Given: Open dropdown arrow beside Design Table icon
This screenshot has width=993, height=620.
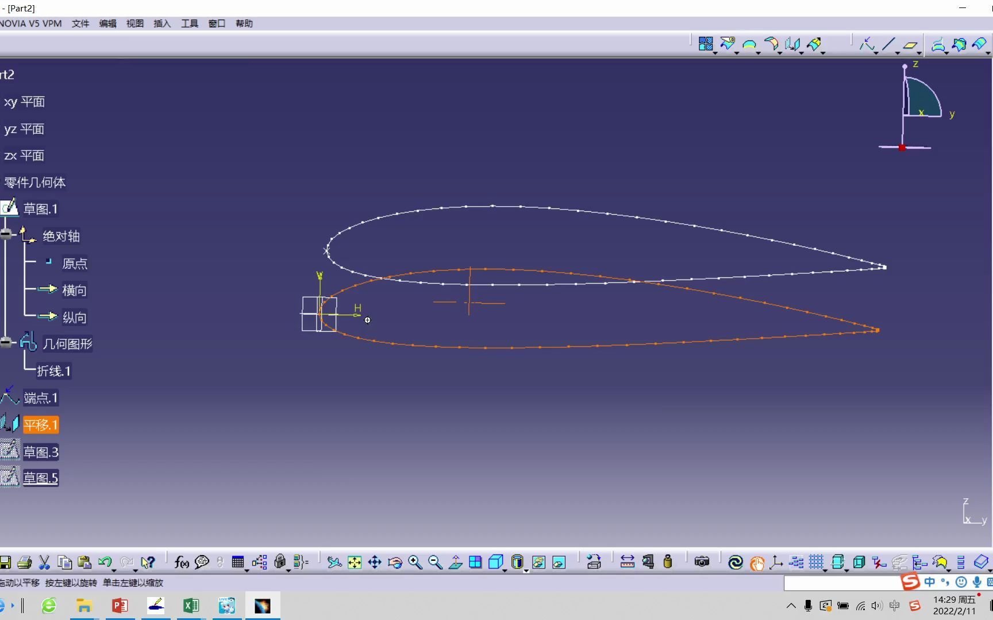Looking at the screenshot, I should [x=247, y=570].
